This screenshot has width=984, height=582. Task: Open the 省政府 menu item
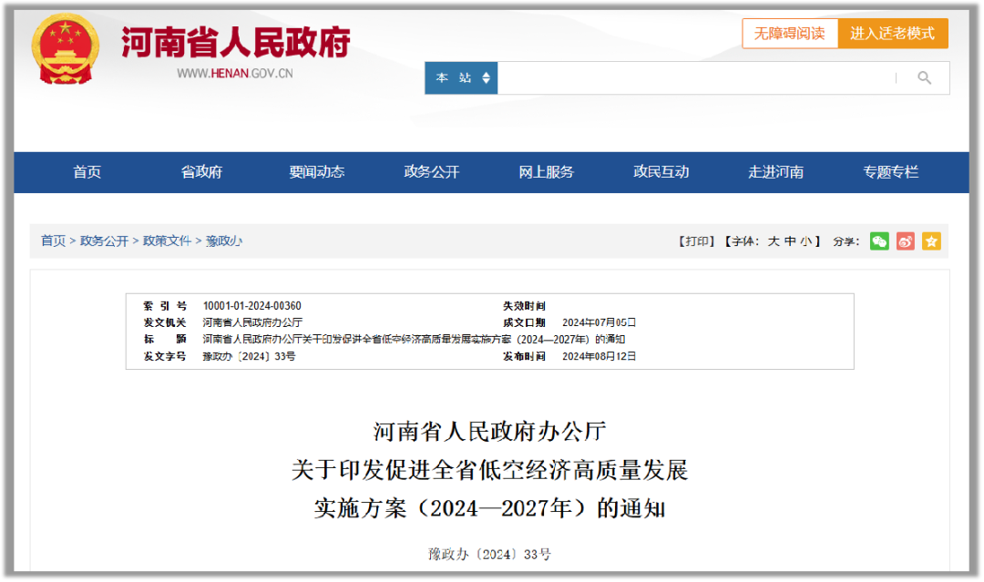[201, 172]
